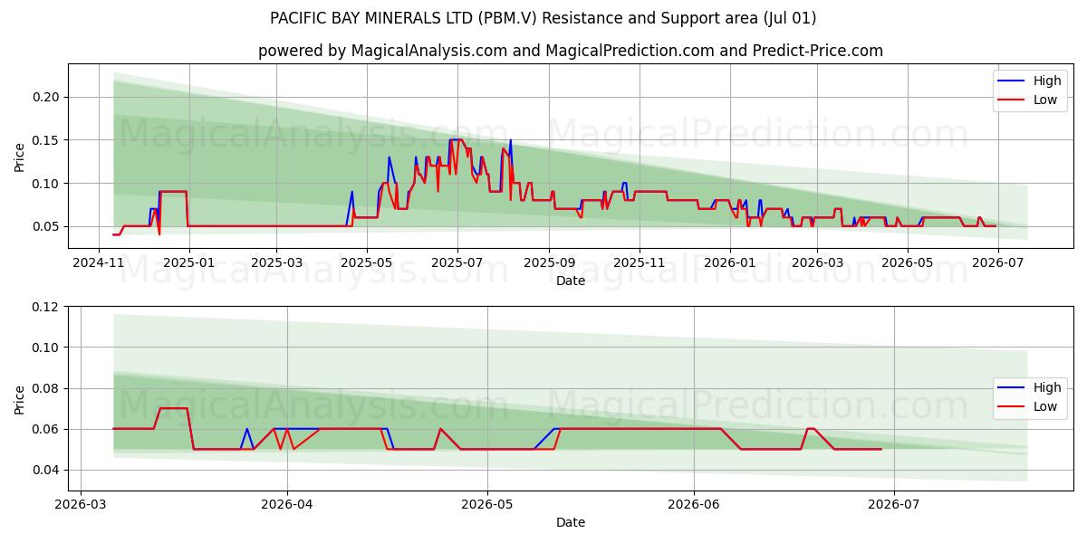Click the '2024-11' tick label

101,262
